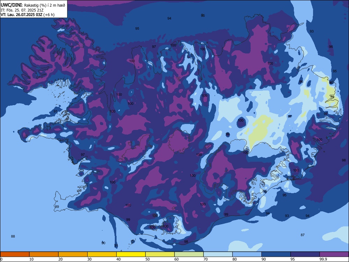Click the 0–10 dark orange legend swatch

coord(15,254)
